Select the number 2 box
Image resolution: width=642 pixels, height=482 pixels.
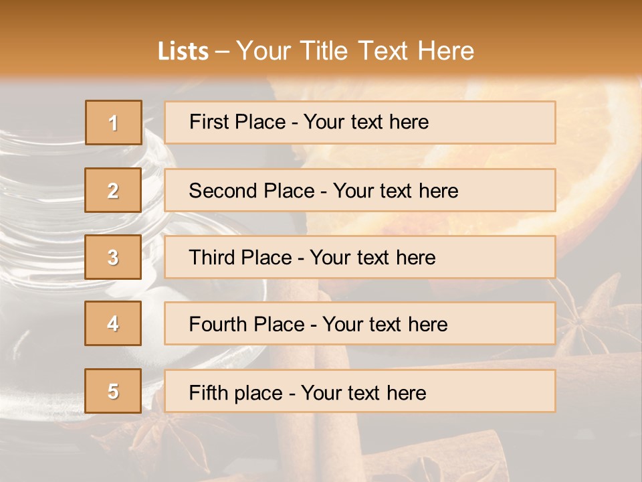tap(113, 190)
